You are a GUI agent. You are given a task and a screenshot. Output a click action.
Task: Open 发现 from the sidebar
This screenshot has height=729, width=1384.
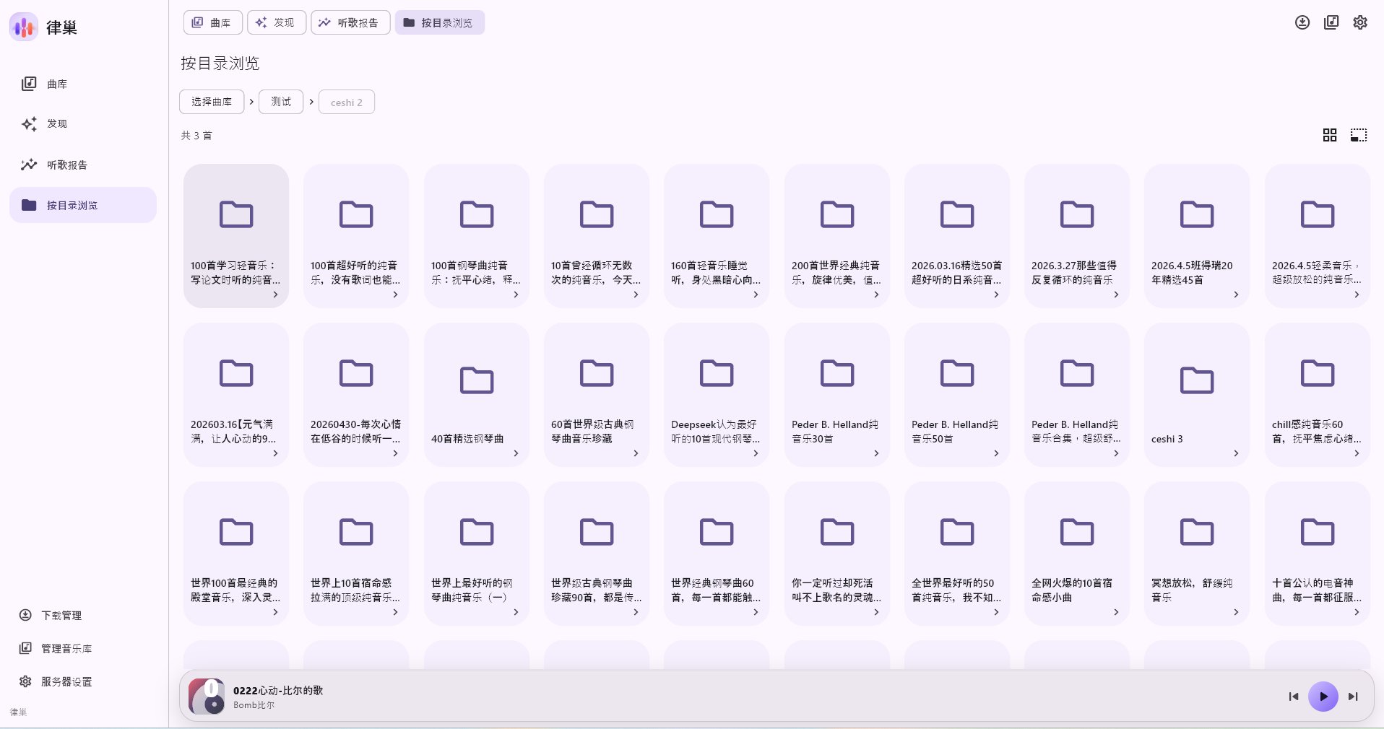(83, 124)
